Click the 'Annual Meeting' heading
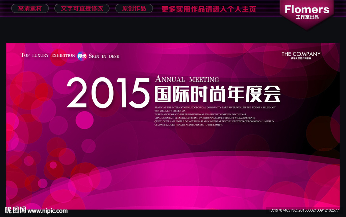The height and width of the screenshot is (217, 346). click(187, 79)
